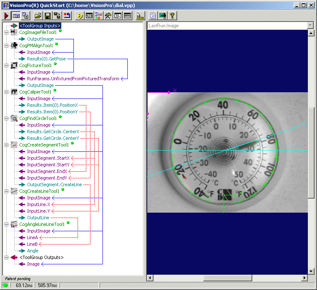Select the <ToolGroup Inputs> tree item
The height and width of the screenshot is (290, 317).
pos(40,26)
